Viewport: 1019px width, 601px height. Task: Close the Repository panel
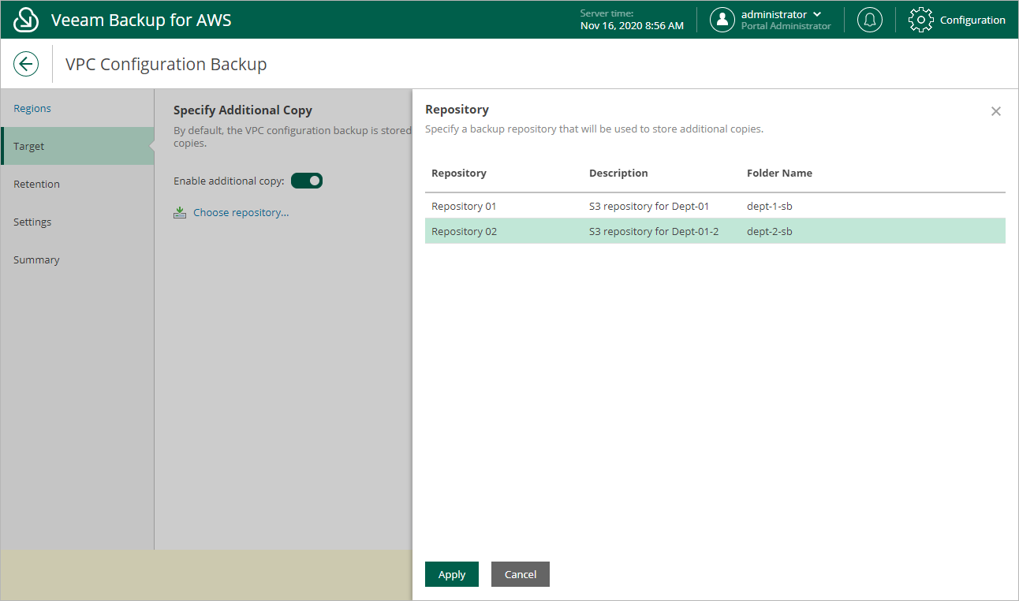pyautogui.click(x=996, y=111)
